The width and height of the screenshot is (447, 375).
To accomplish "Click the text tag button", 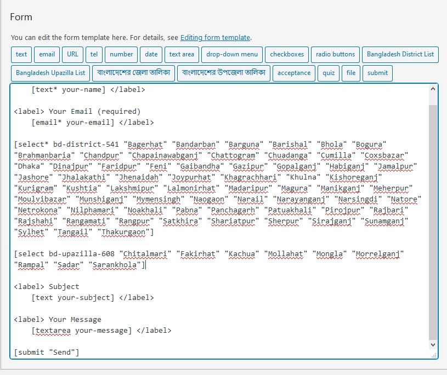I will pyautogui.click(x=21, y=54).
